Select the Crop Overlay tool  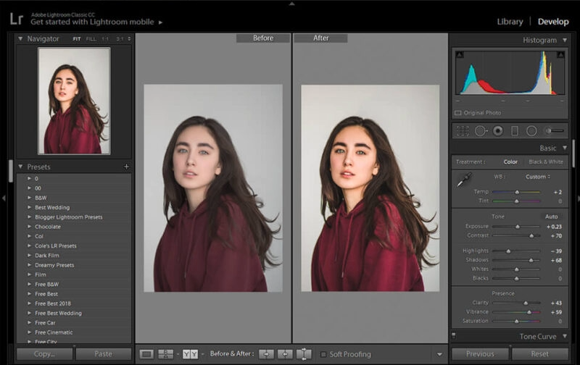(x=463, y=131)
